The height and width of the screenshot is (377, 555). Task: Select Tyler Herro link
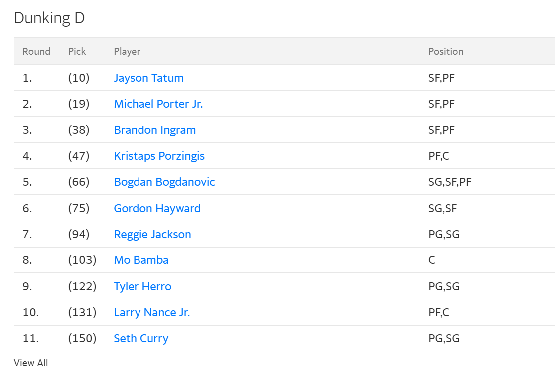pyautogui.click(x=142, y=286)
